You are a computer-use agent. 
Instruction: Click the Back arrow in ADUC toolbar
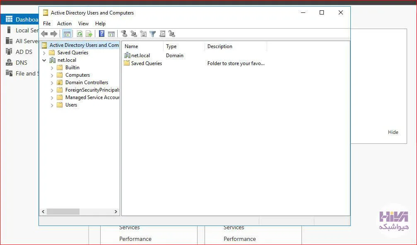tap(44, 34)
